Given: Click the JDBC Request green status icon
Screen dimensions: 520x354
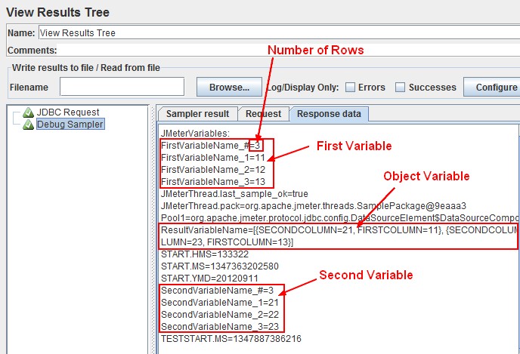Looking at the screenshot, I should (29, 113).
